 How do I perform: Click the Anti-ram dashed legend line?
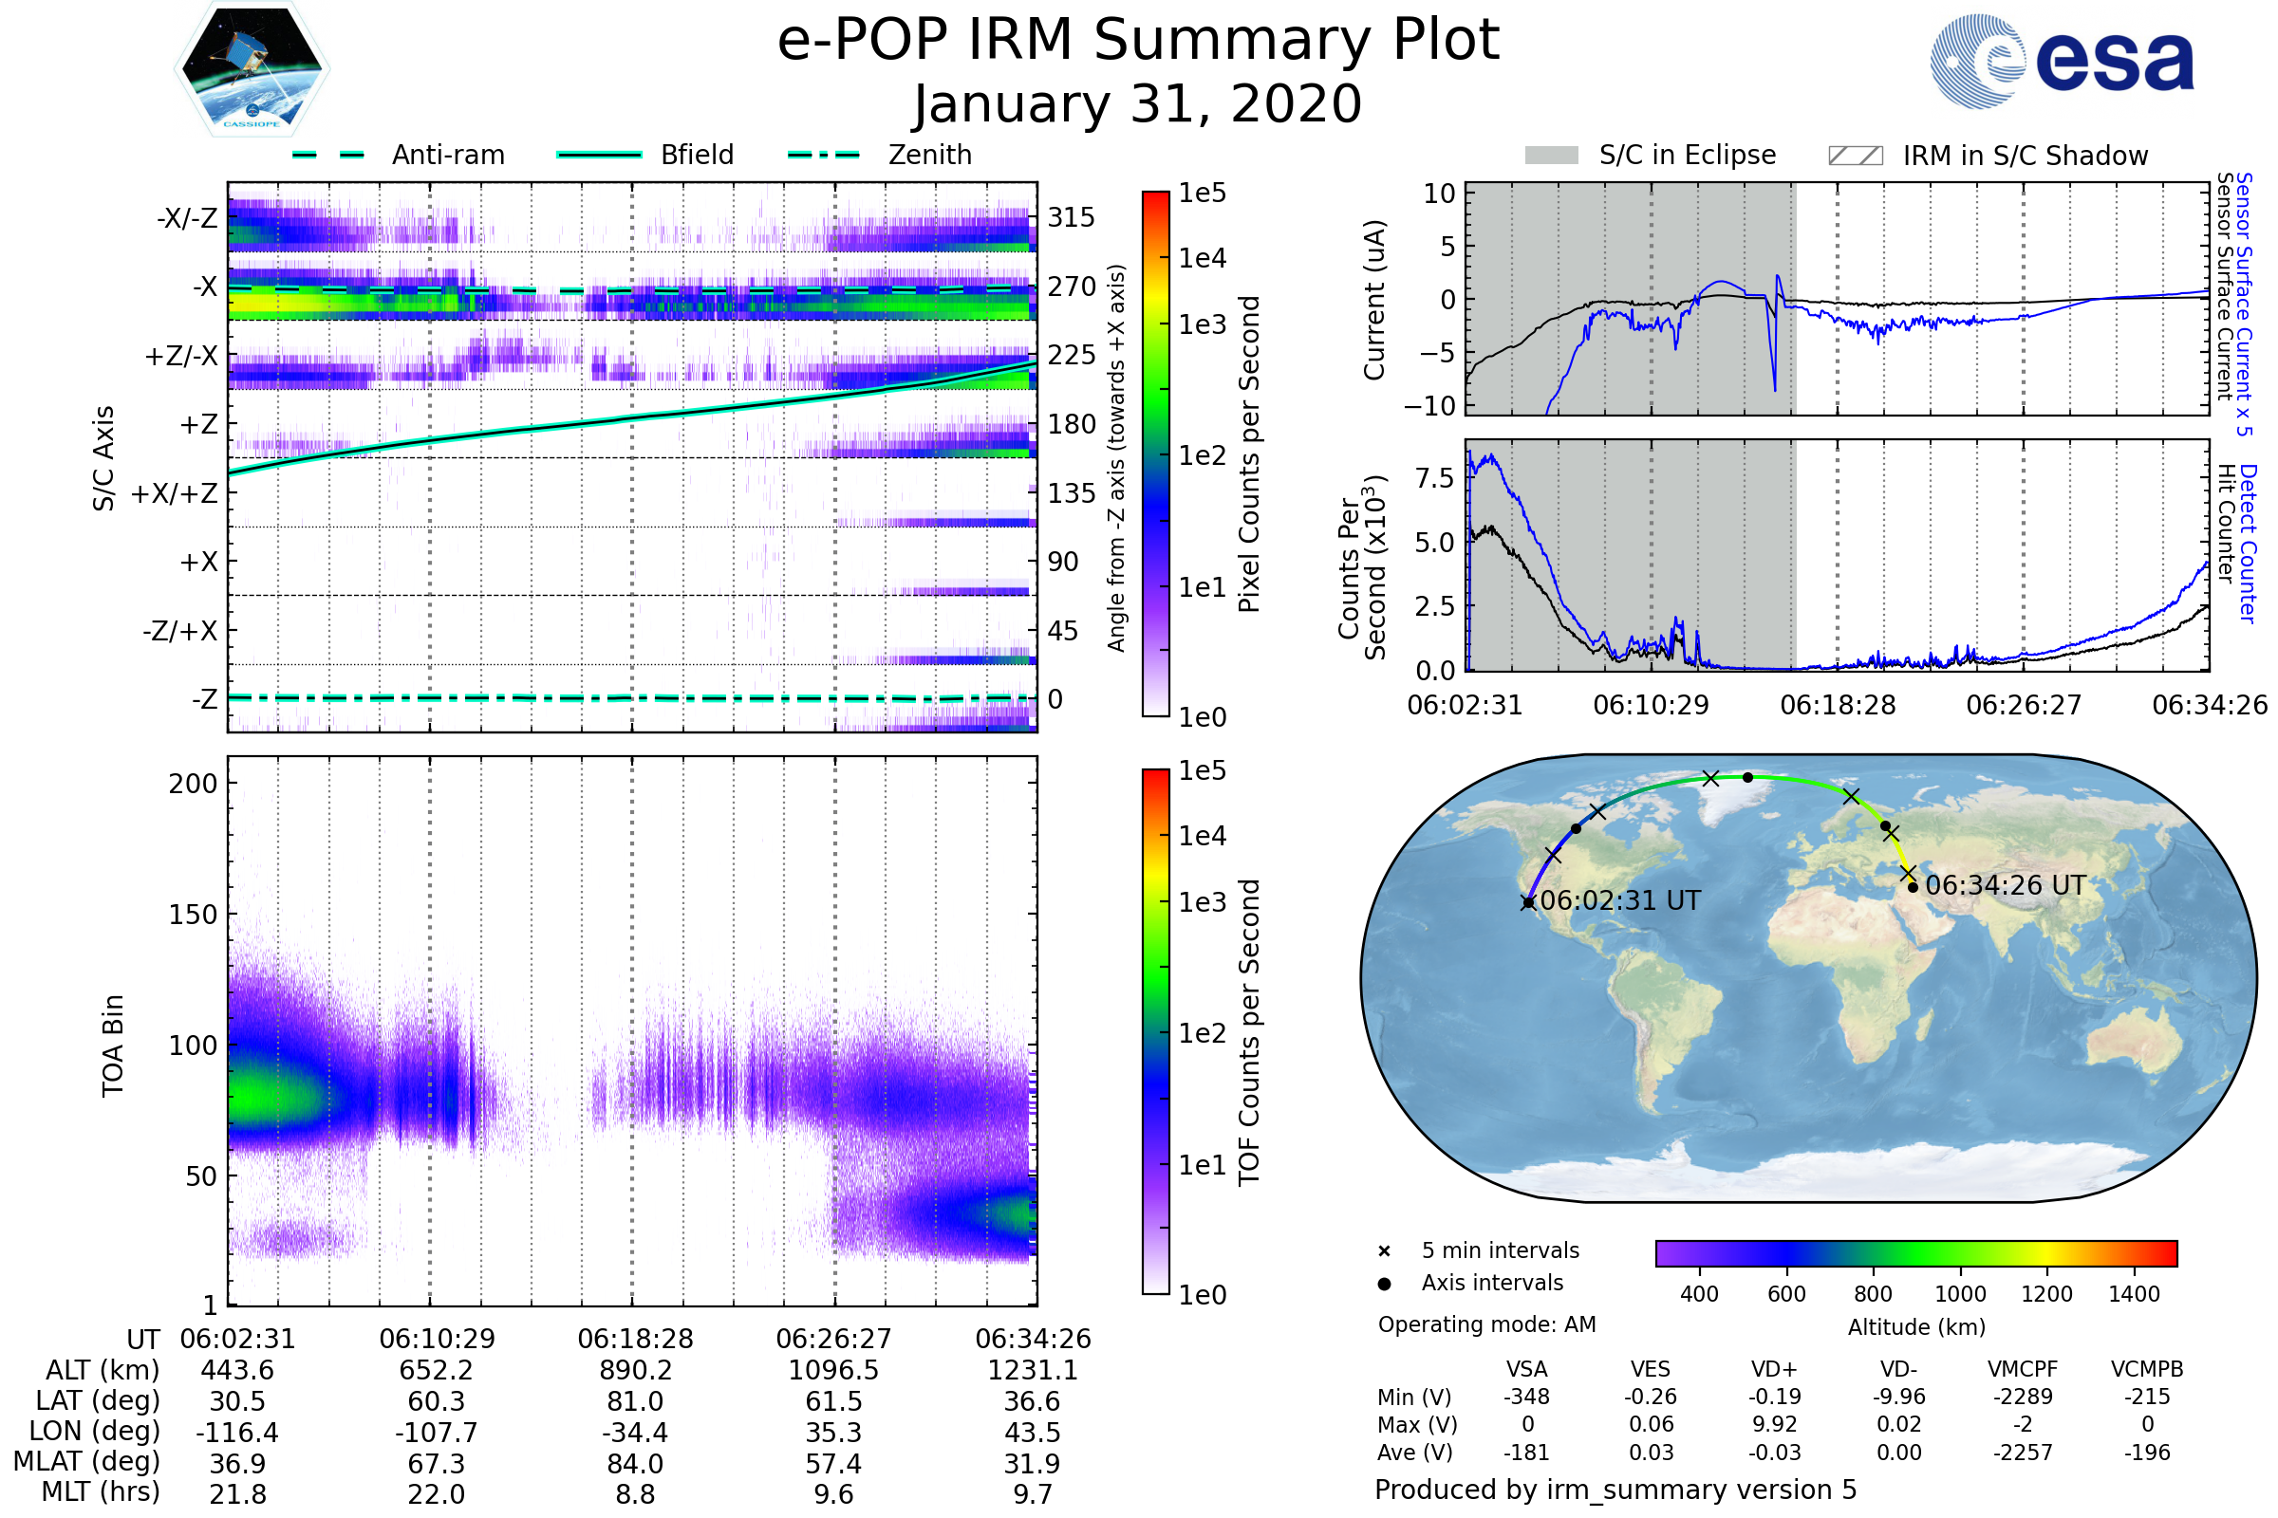(x=328, y=155)
